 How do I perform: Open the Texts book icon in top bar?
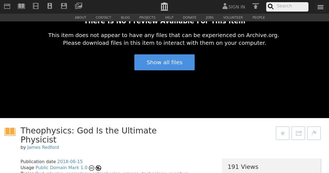point(21,6)
